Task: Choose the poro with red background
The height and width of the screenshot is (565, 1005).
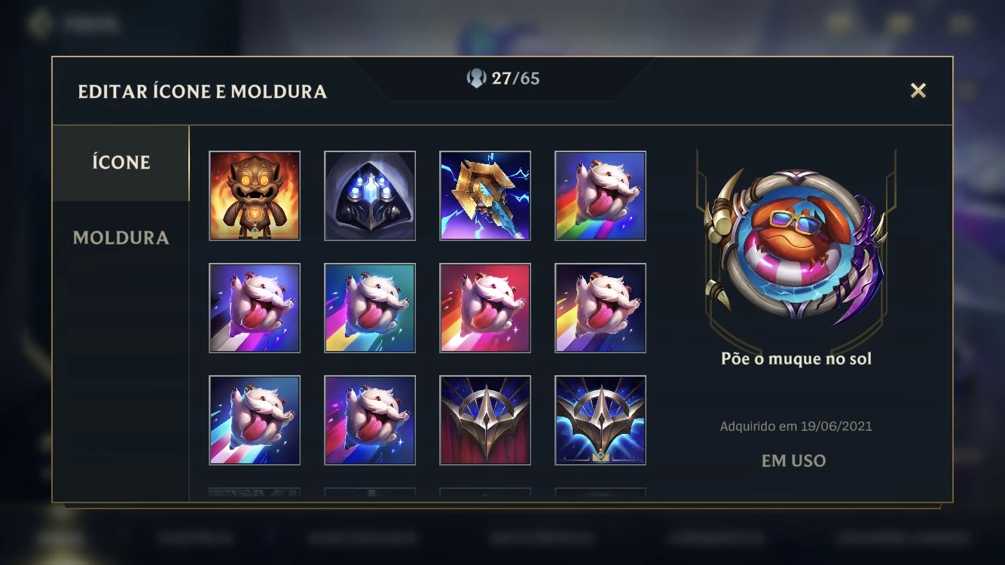Action: pos(485,308)
